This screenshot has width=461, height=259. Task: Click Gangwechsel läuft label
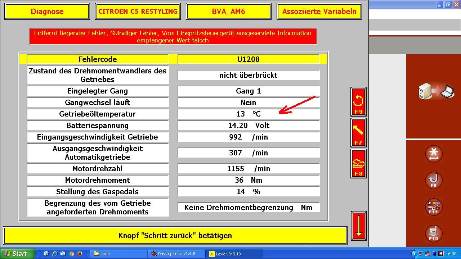[x=98, y=103]
